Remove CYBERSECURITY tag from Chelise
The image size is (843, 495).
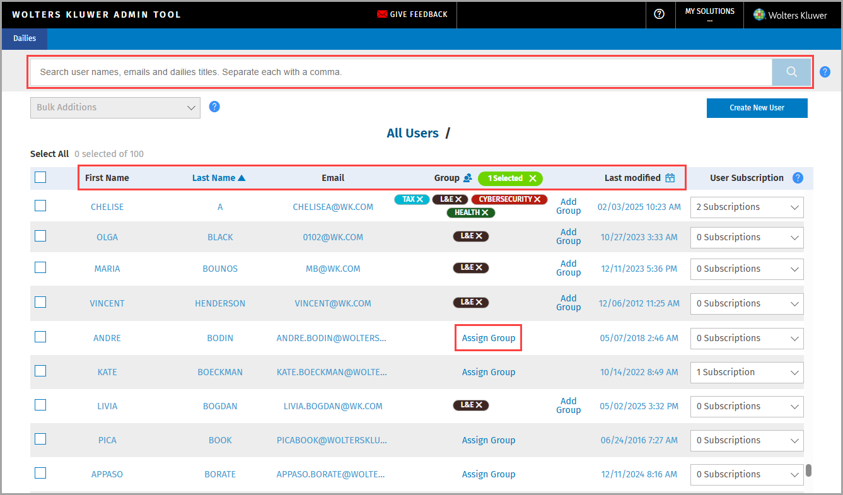point(537,199)
